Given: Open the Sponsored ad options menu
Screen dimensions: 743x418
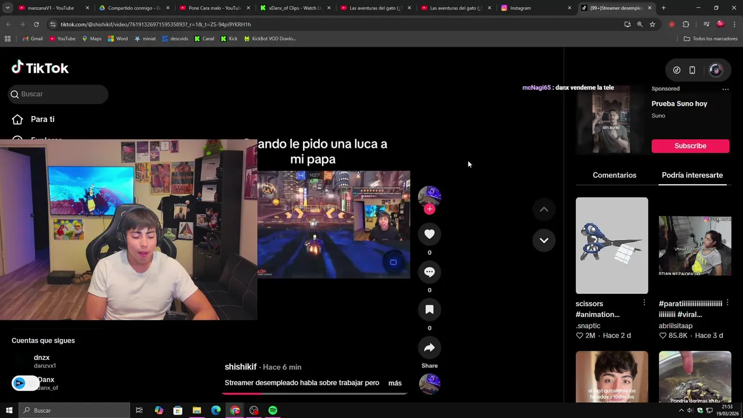Looking at the screenshot, I should point(725,89).
